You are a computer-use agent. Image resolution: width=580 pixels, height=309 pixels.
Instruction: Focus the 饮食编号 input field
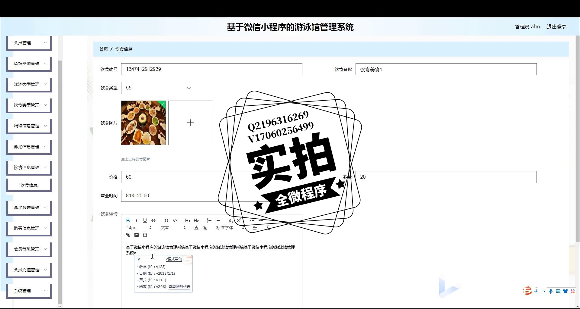pos(212,69)
